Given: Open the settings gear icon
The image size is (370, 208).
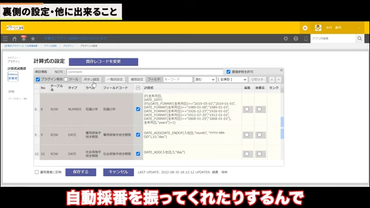Looking at the screenshot, I should click(286, 39).
